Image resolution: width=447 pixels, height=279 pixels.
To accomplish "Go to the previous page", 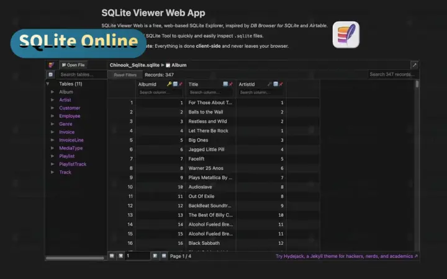I will [120, 255].
